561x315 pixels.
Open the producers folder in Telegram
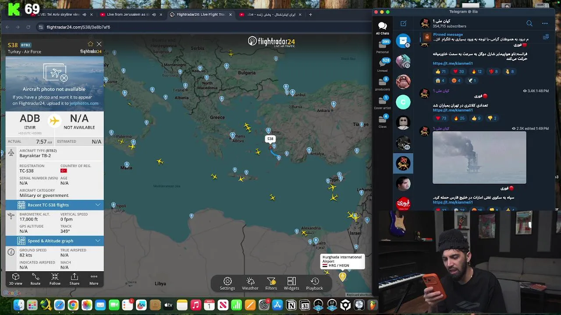coord(382,84)
